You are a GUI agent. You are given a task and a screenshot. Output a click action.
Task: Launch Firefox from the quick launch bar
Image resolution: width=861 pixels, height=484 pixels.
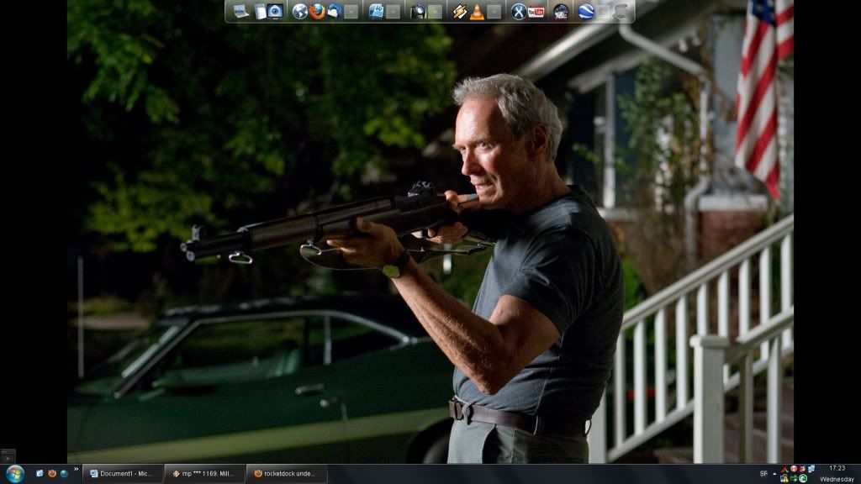(51, 474)
